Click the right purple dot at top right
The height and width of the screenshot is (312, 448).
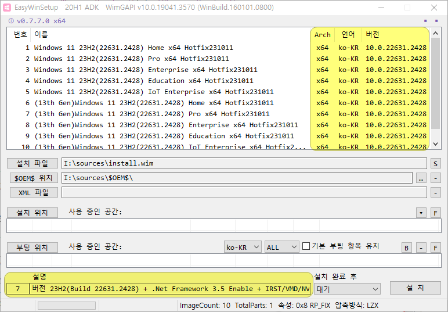click(x=436, y=21)
